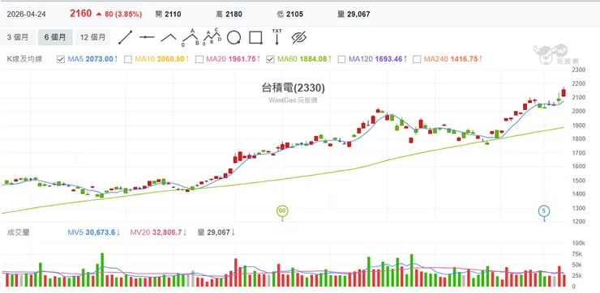Viewport: 600px width, 293px height.
Task: Click the closing price 2160 in header
Action: [81, 14]
